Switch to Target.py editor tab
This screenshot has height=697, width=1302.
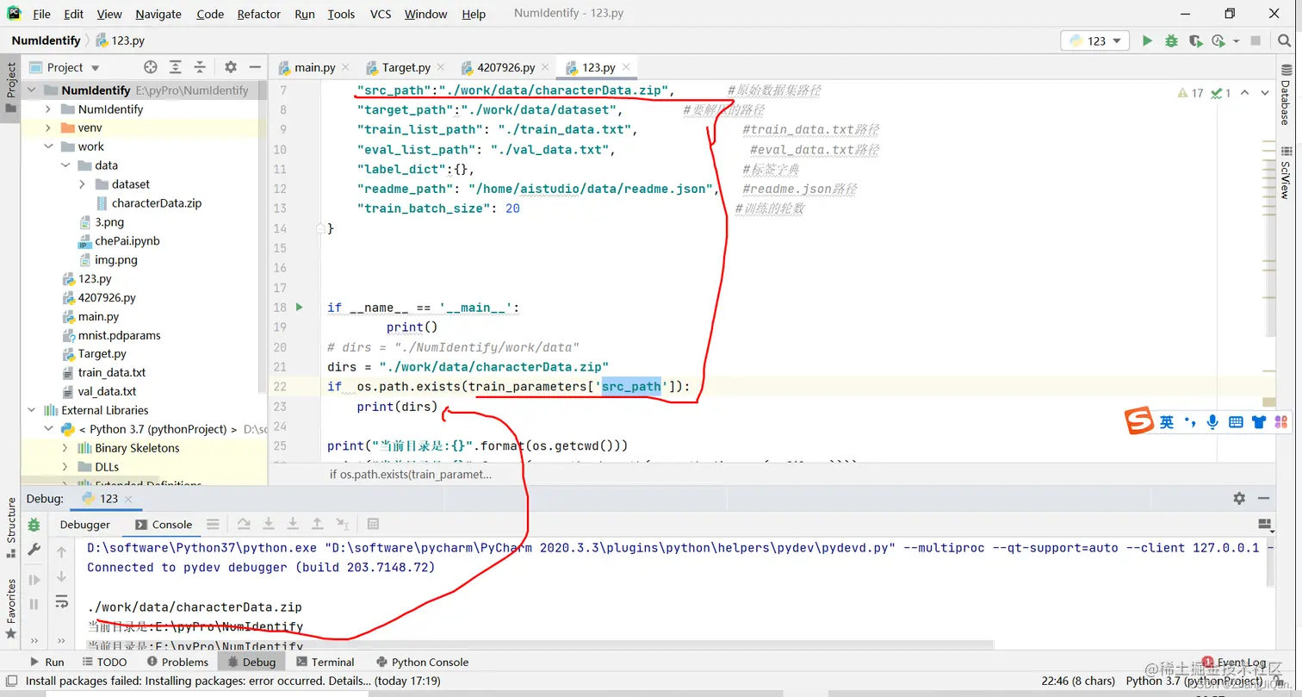(x=406, y=67)
